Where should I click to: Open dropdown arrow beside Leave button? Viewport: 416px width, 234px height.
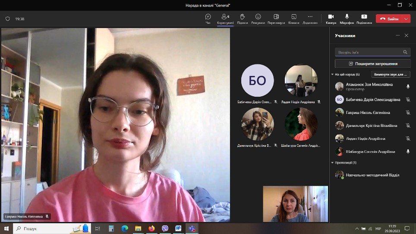[x=407, y=19]
